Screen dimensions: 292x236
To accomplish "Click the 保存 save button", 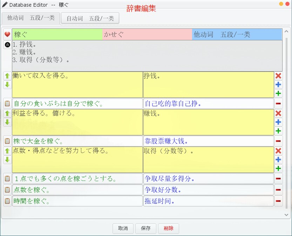I will point(145,228).
